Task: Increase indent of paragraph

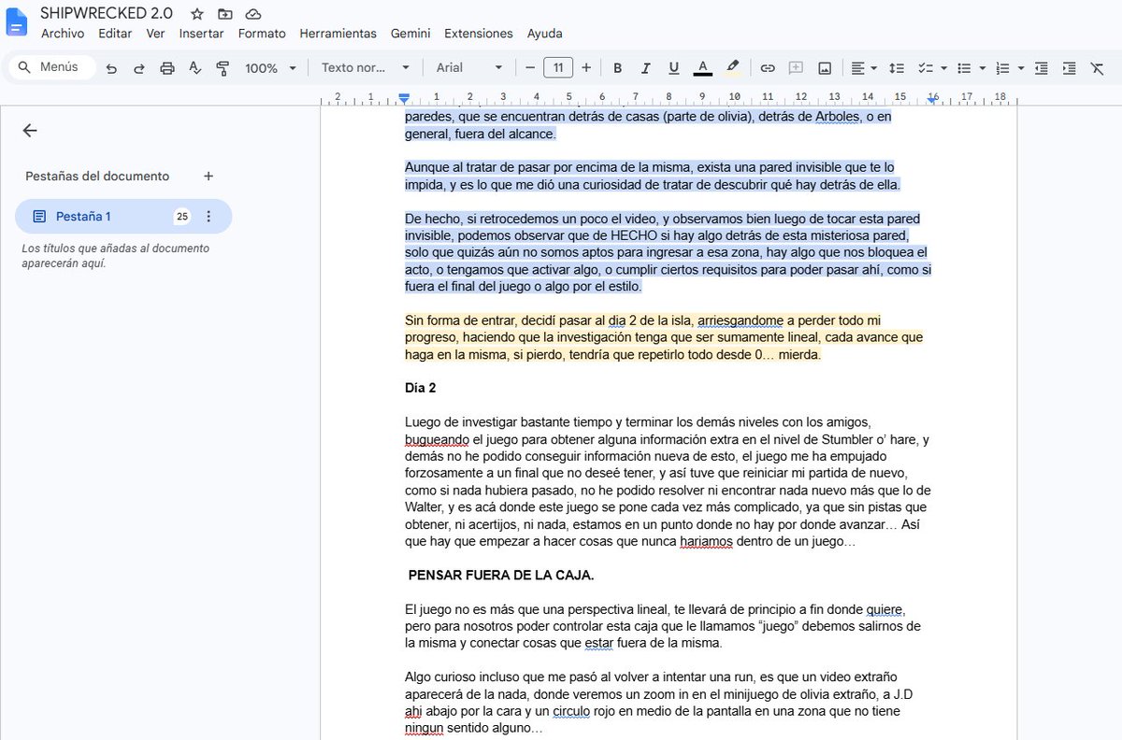Action: click(x=1069, y=68)
